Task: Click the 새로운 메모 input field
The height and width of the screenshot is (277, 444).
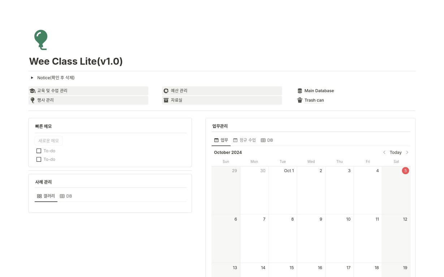Action: [x=48, y=140]
